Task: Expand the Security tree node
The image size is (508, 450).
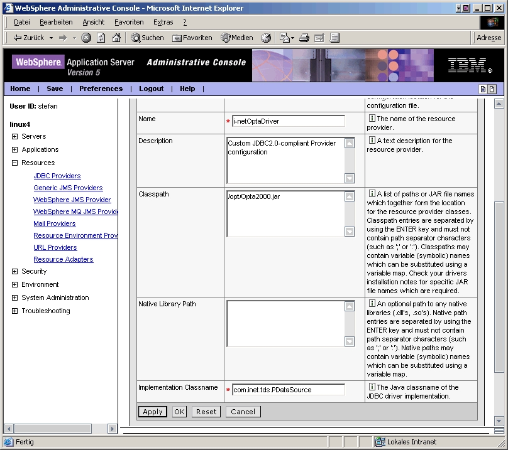Action: 14,271
